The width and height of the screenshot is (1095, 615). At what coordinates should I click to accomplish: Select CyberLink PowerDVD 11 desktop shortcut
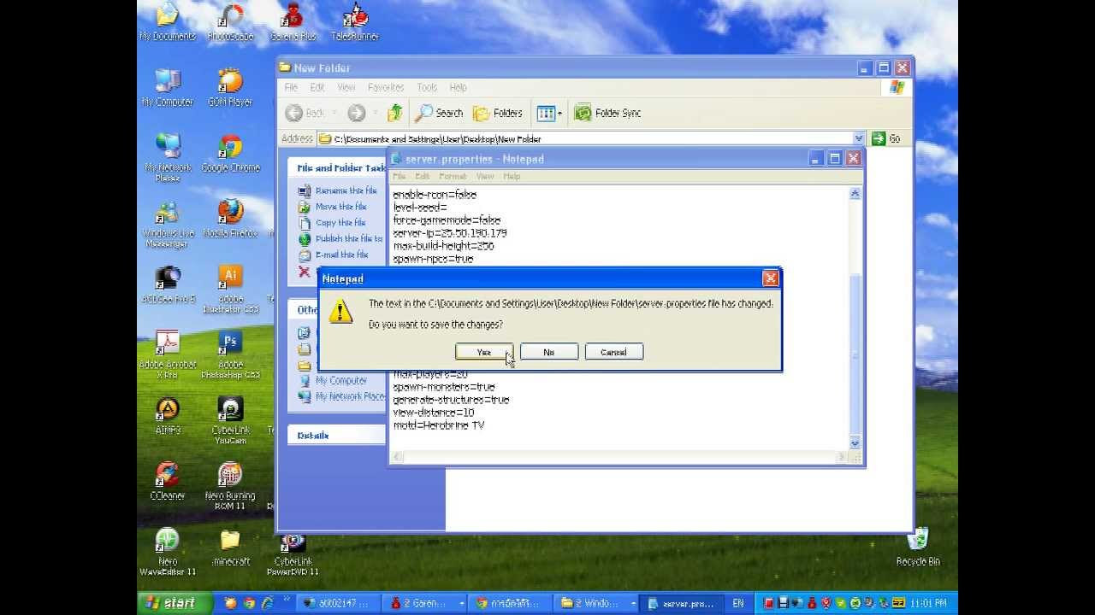[293, 553]
